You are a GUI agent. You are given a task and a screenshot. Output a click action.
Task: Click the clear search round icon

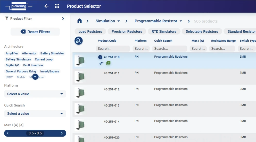[79, 41]
